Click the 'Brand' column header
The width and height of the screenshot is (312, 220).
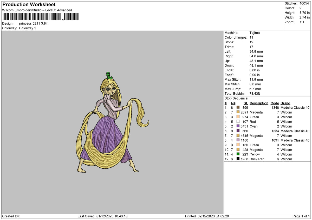(285, 103)
